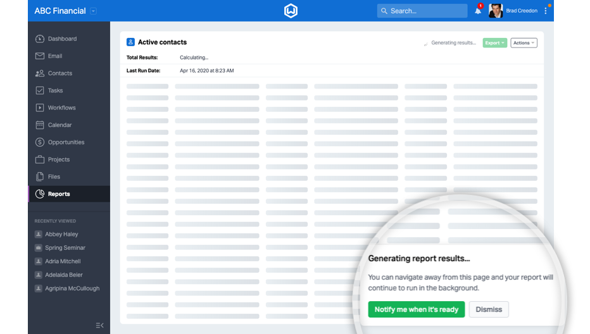Viewport: 590px width, 334px height.
Task: Click the Opportunities dollar icon
Action: tap(40, 142)
